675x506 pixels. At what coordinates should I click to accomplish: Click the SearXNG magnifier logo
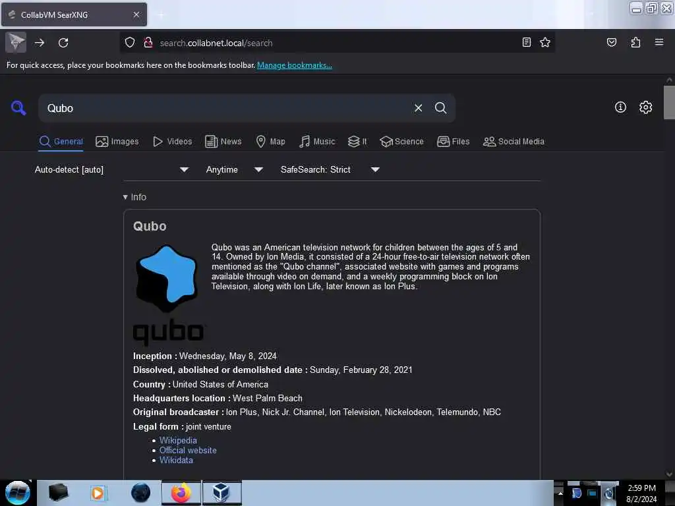[x=18, y=107]
